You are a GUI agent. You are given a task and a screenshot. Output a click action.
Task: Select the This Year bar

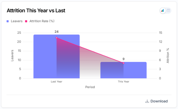[124, 70]
